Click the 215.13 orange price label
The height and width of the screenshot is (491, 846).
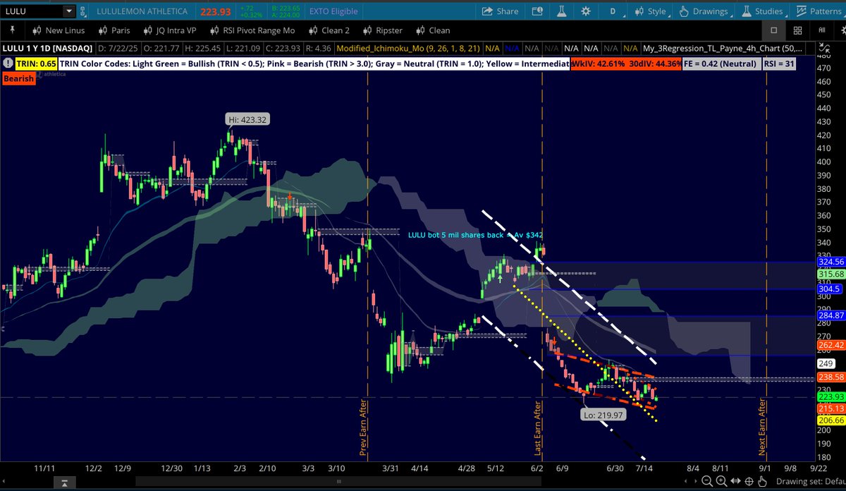click(832, 408)
